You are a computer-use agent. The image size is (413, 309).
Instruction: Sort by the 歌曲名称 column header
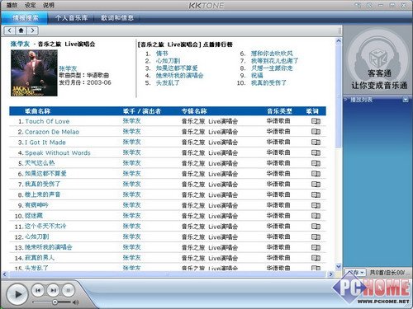click(37, 111)
